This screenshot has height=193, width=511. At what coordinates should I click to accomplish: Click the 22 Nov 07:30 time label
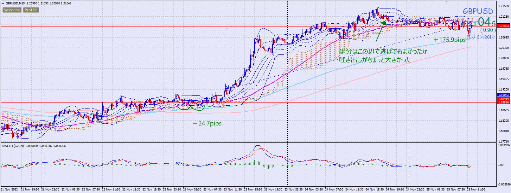tap(91, 190)
